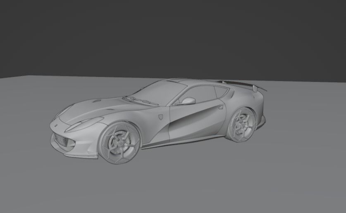Select the car's front wheel in the viewport
This screenshot has height=213, width=346.
(119, 143)
